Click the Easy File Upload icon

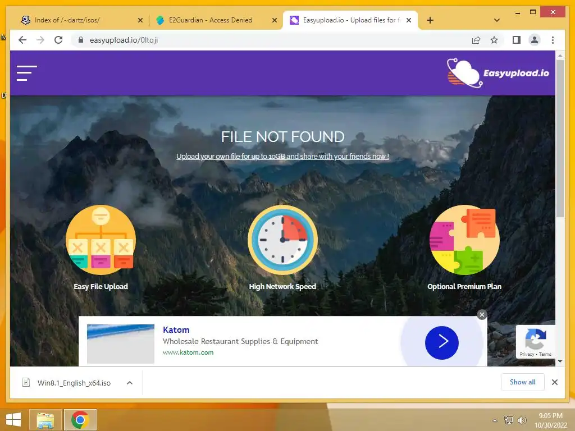coord(101,240)
